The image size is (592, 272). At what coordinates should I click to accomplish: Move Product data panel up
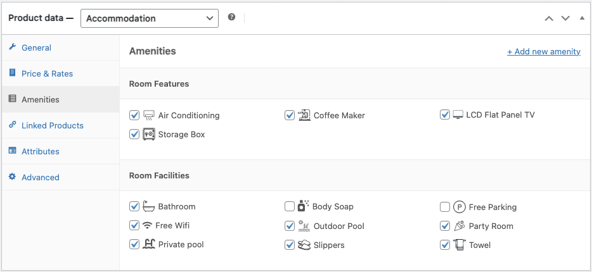tap(549, 18)
